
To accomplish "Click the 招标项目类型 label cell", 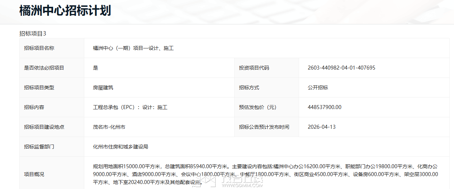I will tap(39, 88).
